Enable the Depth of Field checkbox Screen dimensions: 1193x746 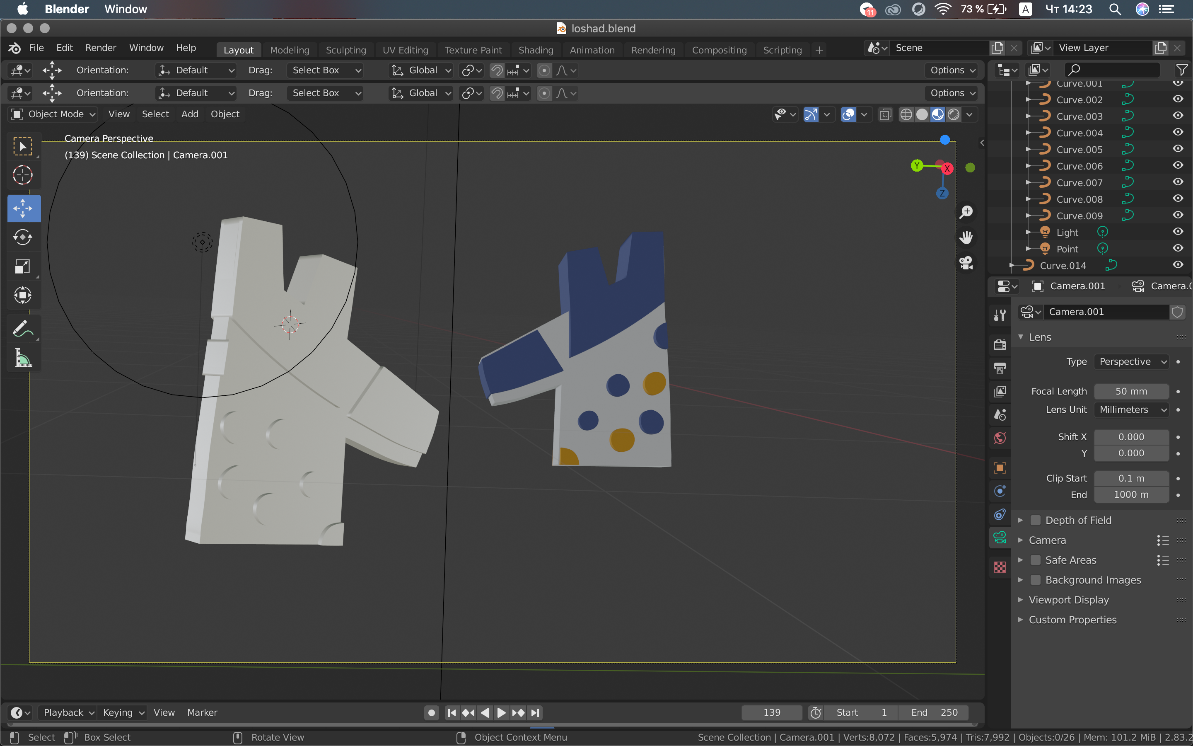point(1036,520)
